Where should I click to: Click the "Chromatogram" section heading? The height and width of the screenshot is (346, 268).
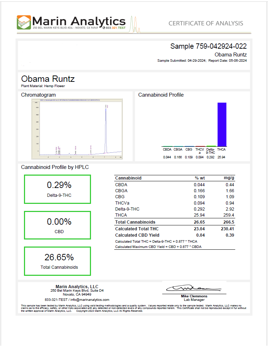pos(38,95)
